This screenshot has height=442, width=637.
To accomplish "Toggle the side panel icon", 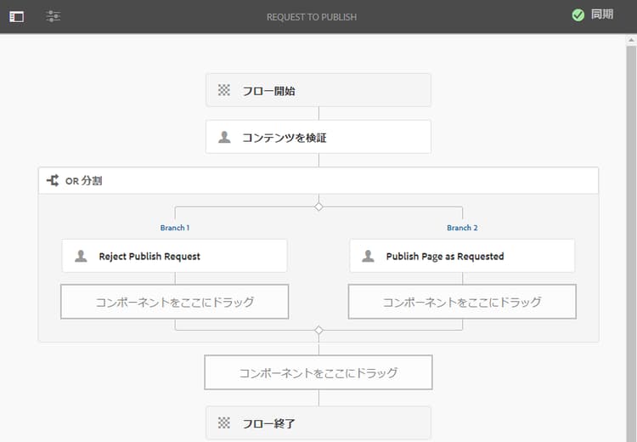I will pos(16,16).
